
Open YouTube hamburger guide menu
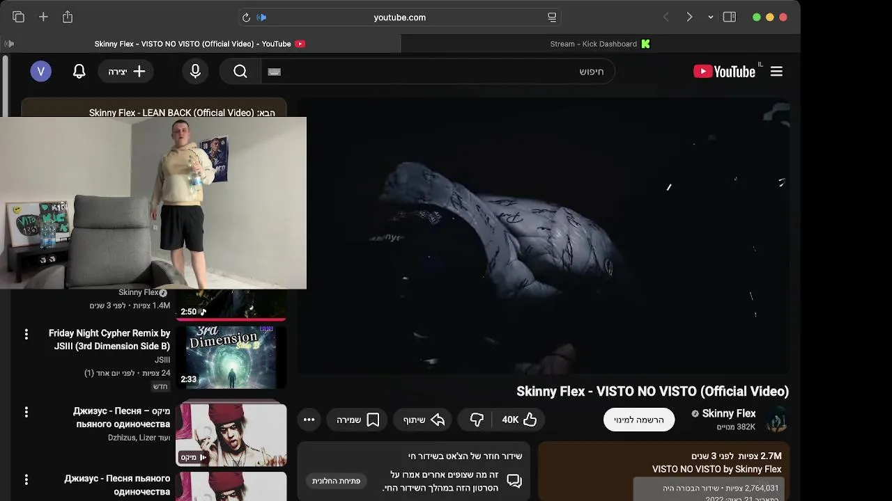[x=776, y=71]
